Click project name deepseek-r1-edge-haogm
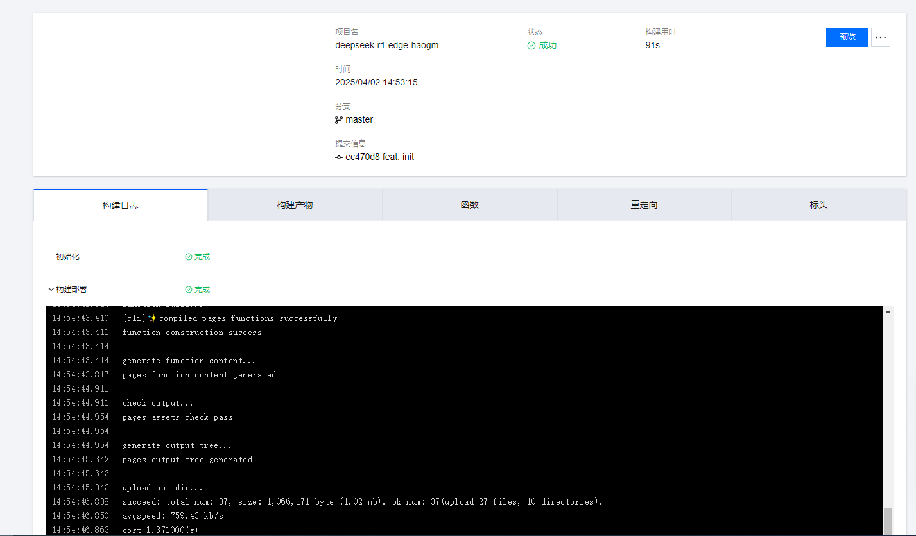 coord(387,46)
